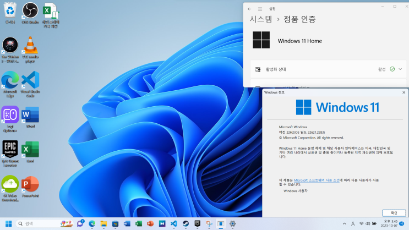Viewport: 409px width, 230px height.
Task: Open the Chat app on the taskbar
Action: tap(80, 224)
